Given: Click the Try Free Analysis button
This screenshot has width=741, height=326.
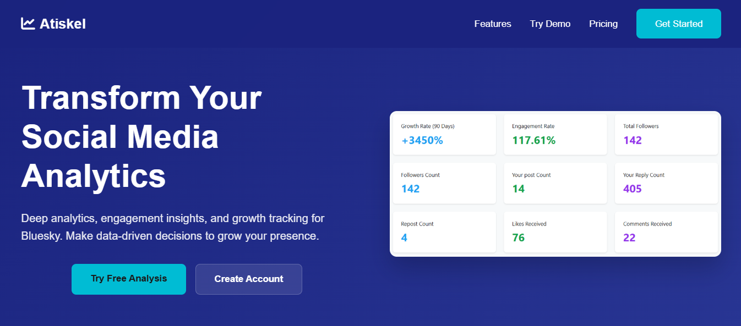Looking at the screenshot, I should point(128,279).
